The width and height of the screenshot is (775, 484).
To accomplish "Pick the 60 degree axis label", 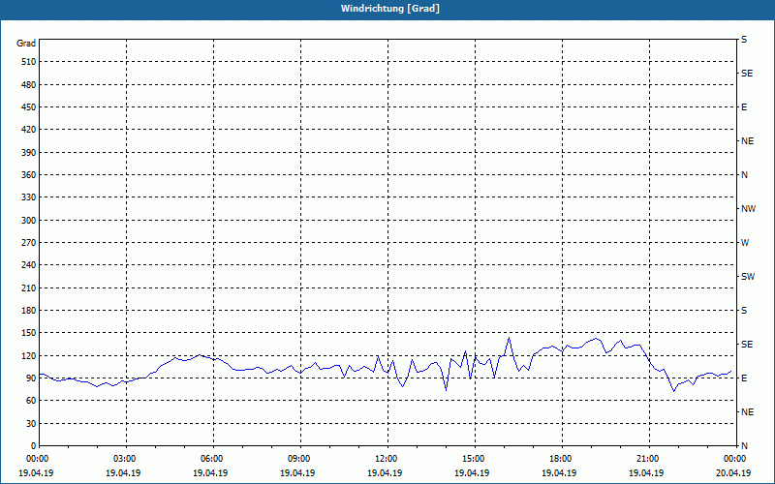I will click(x=31, y=401).
